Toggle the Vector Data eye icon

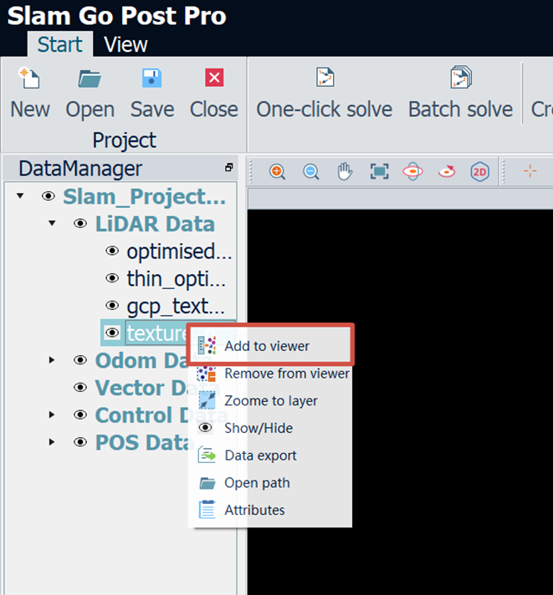coord(80,388)
